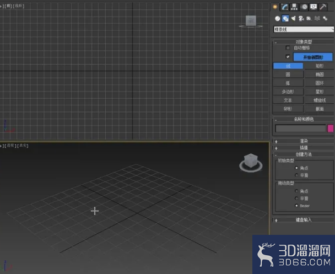
Task: Select the Shapes category icon
Action: click(285, 19)
